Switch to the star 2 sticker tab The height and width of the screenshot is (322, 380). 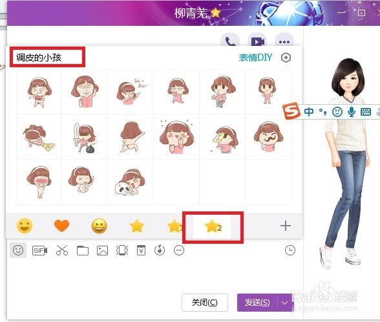point(212,226)
